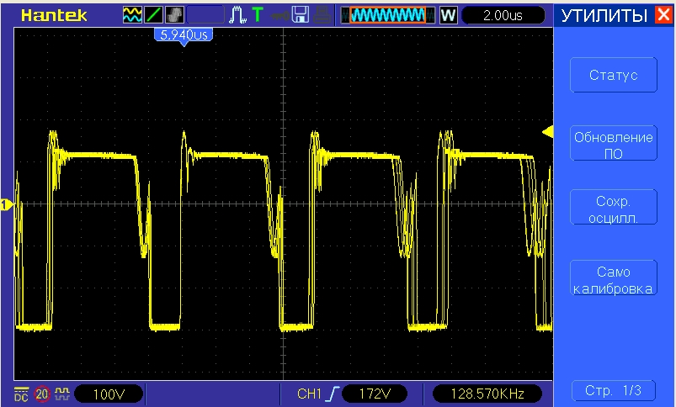Click the Hantek logo
Viewport: 676px width, 407px height.
(54, 15)
